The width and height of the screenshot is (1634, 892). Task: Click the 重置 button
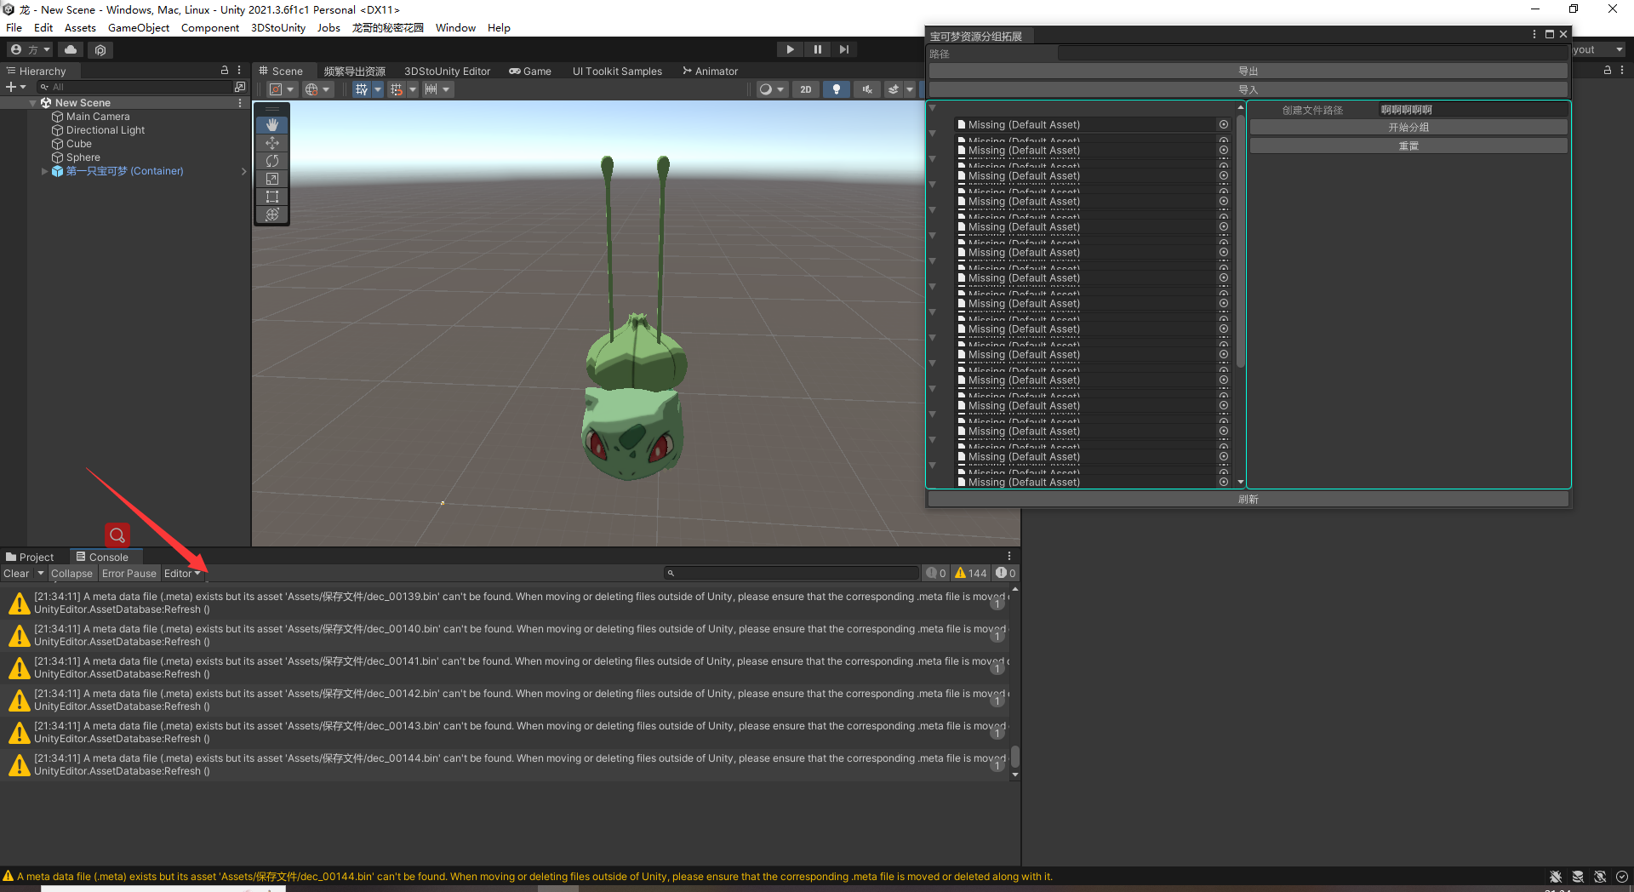[x=1408, y=146]
